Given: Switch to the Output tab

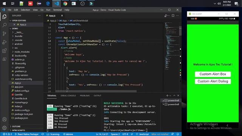Looking at the screenshot, I should 98,96.
